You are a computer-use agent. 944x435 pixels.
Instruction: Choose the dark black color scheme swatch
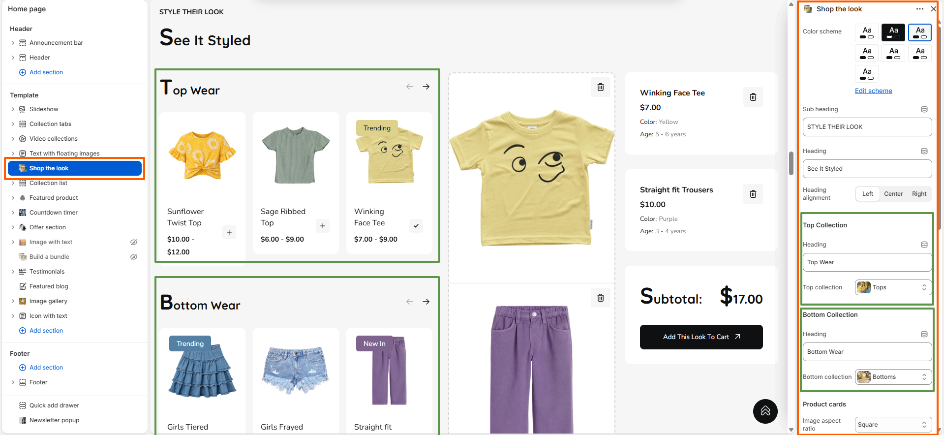click(893, 32)
